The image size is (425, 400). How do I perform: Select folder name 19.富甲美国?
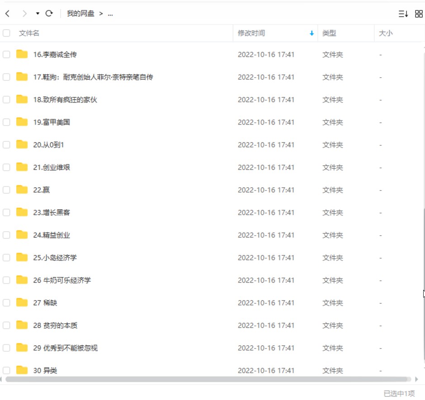[52, 122]
